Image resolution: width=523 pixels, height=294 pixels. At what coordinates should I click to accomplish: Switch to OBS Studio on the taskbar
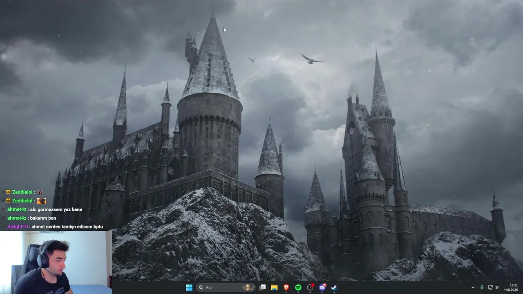(x=310, y=287)
